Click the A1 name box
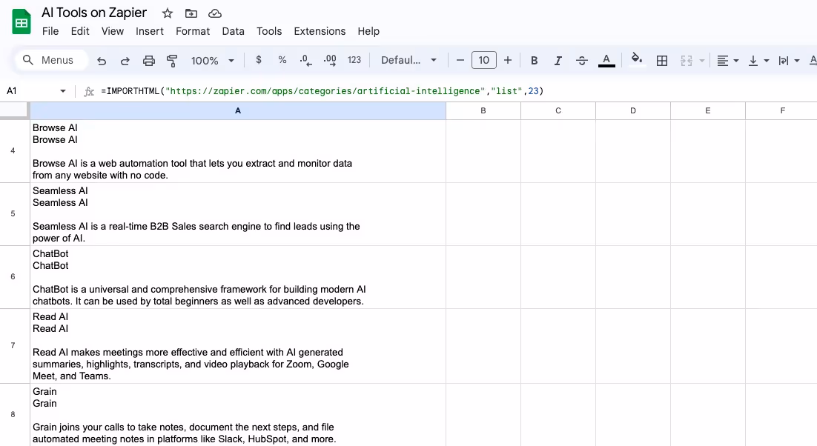817x446 pixels. 31,91
